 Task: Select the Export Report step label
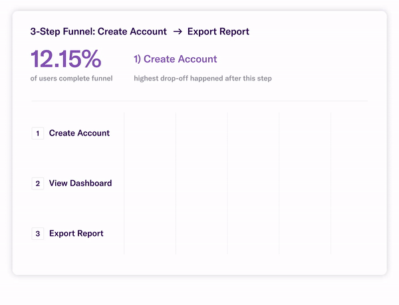76,234
